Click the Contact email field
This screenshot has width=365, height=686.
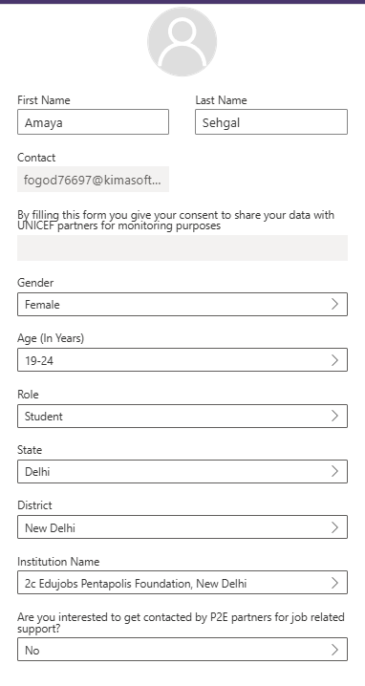[x=94, y=179]
